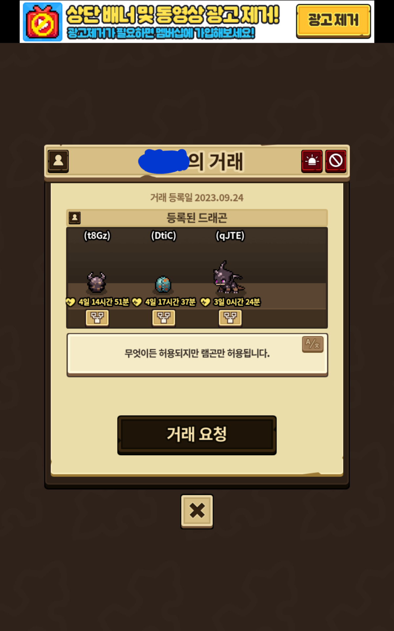Translate the trade message with A/文 icon
The width and height of the screenshot is (394, 631).
click(x=313, y=344)
